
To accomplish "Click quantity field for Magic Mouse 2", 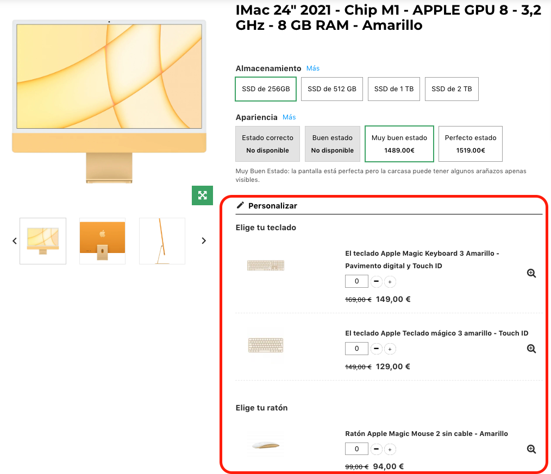I will [356, 449].
